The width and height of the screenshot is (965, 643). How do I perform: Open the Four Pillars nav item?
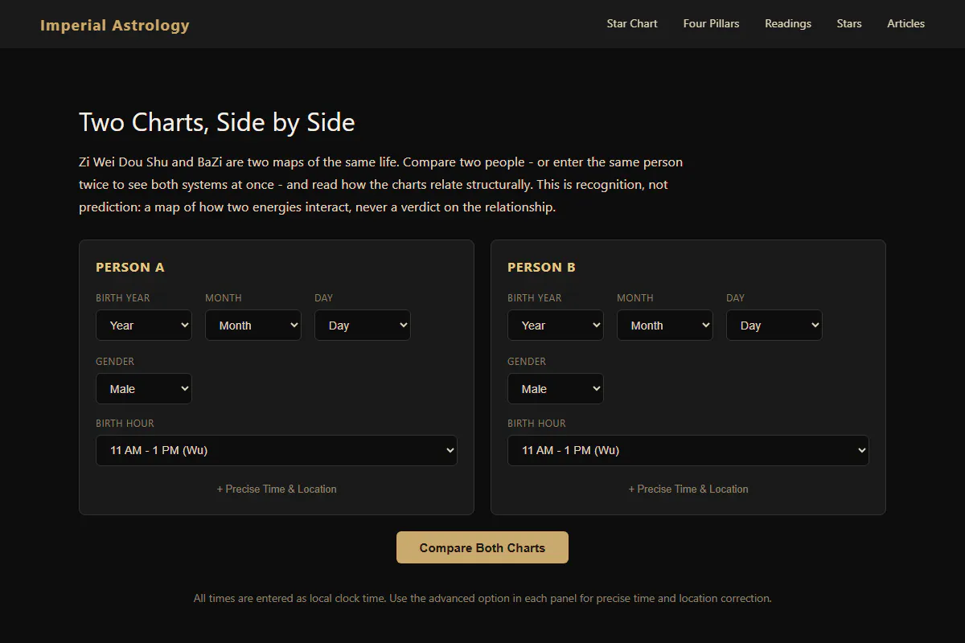click(x=711, y=23)
